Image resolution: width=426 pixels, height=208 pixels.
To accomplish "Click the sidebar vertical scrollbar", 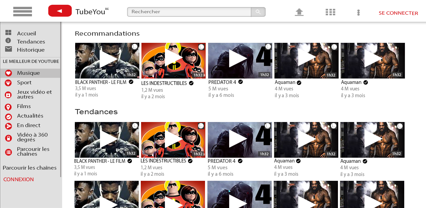I will (x=61, y=100).
